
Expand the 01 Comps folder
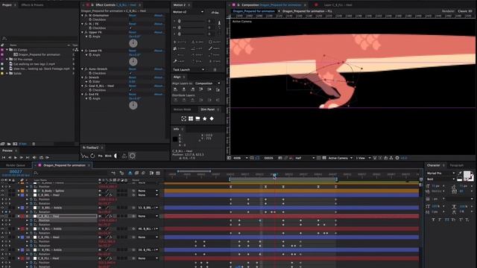click(7, 50)
